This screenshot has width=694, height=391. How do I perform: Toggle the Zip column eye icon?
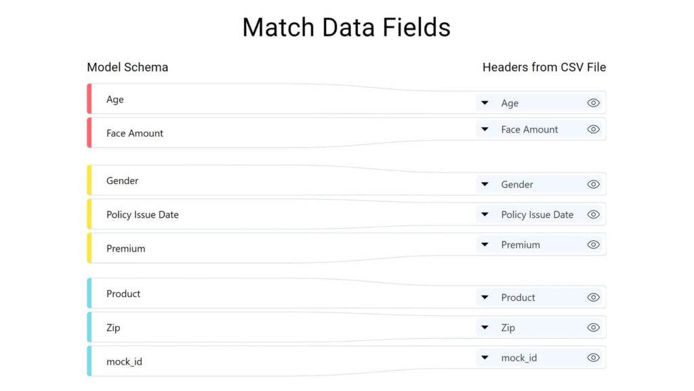point(593,327)
